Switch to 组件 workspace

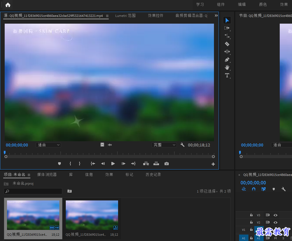[221, 4]
